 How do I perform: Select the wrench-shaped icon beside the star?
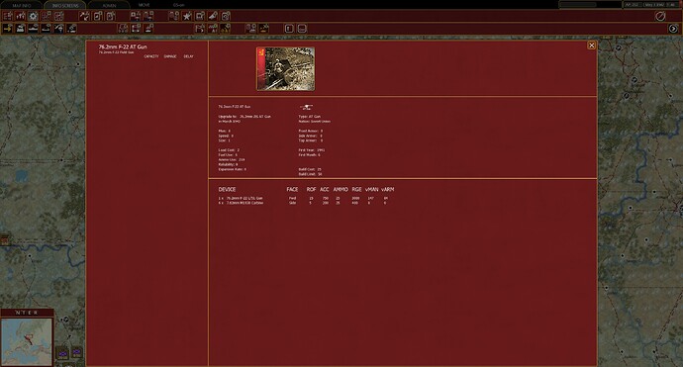point(213,17)
